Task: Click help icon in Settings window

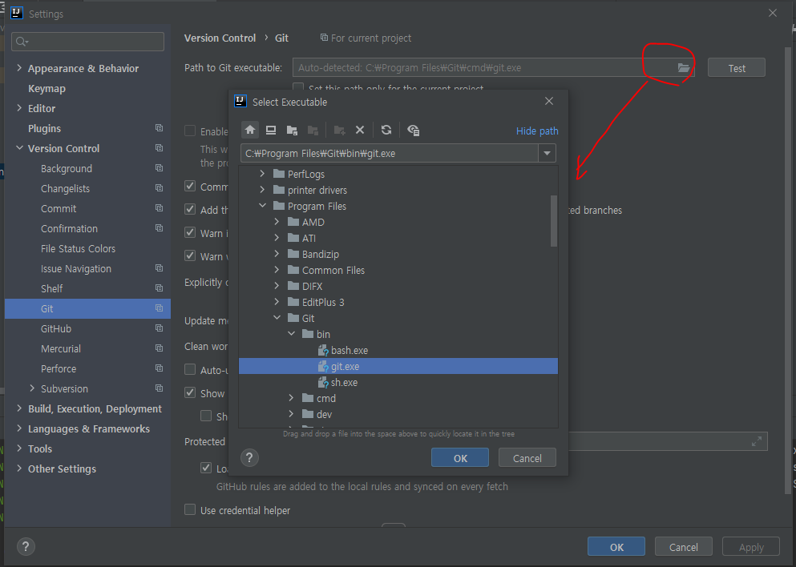Action: (26, 546)
